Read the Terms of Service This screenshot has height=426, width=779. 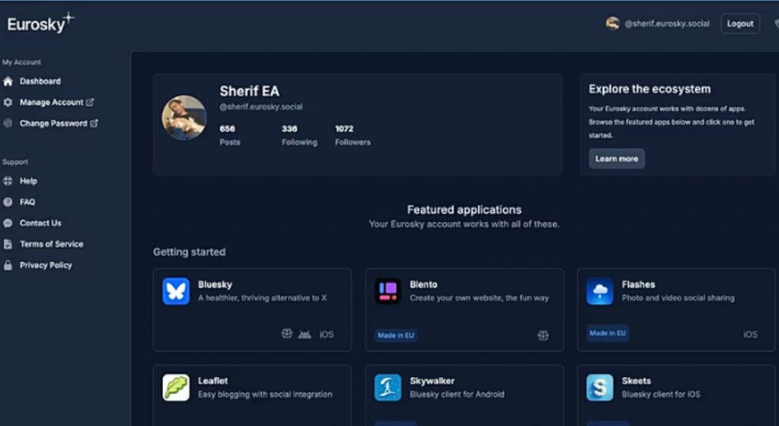(51, 244)
